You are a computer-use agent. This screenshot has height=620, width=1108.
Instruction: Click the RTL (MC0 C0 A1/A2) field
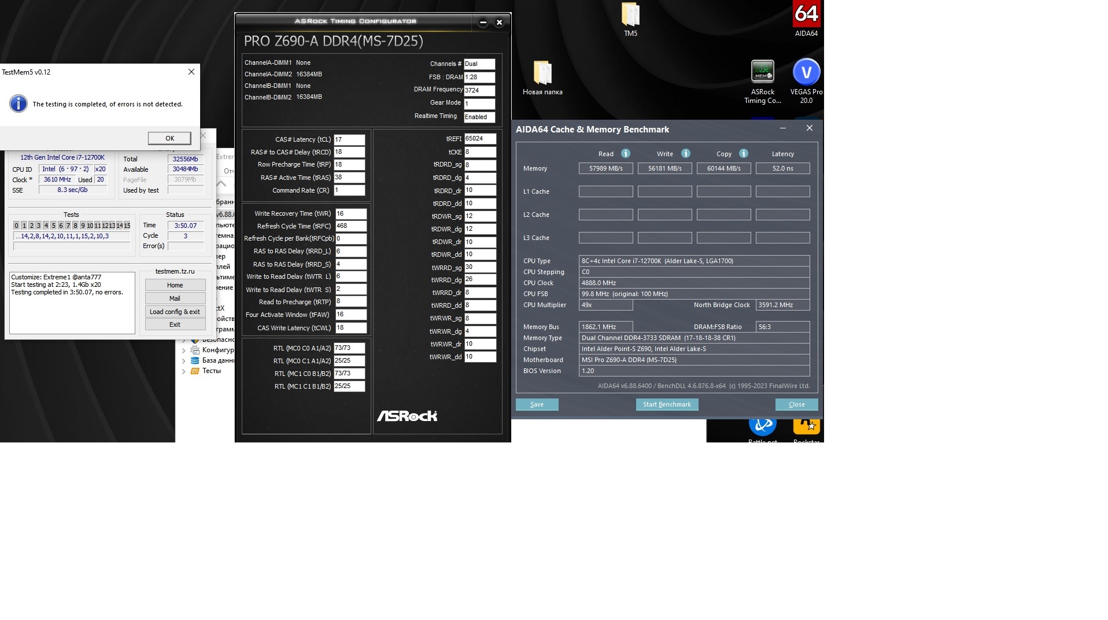point(349,348)
